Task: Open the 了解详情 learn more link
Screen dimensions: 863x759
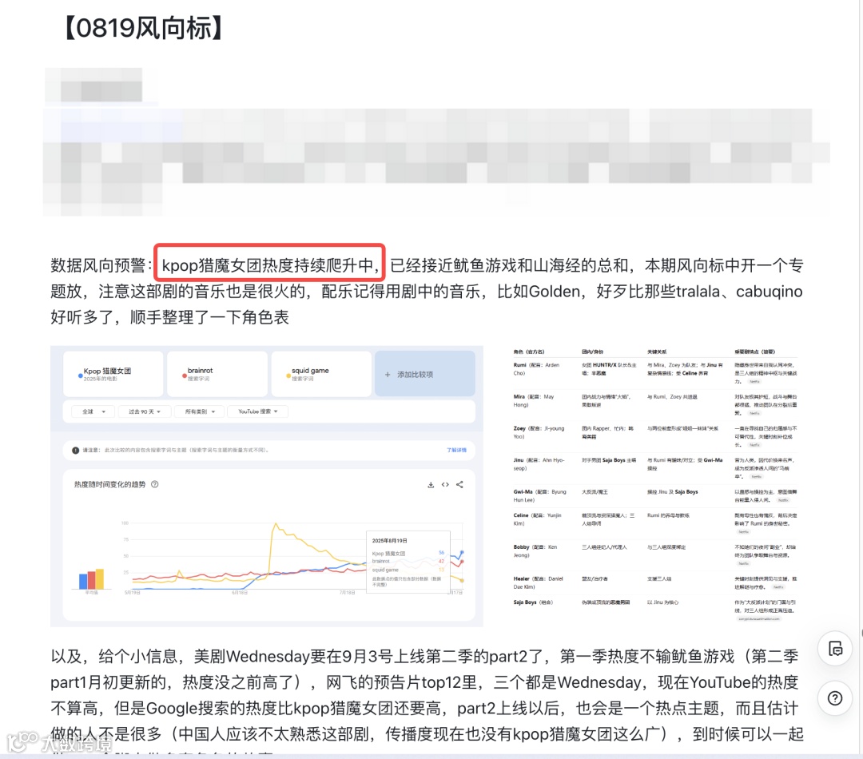Action: (456, 451)
